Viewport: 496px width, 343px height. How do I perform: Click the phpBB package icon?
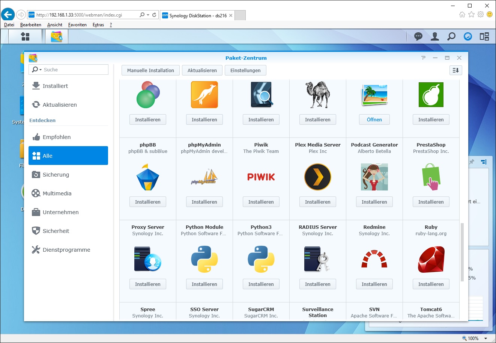(148, 177)
